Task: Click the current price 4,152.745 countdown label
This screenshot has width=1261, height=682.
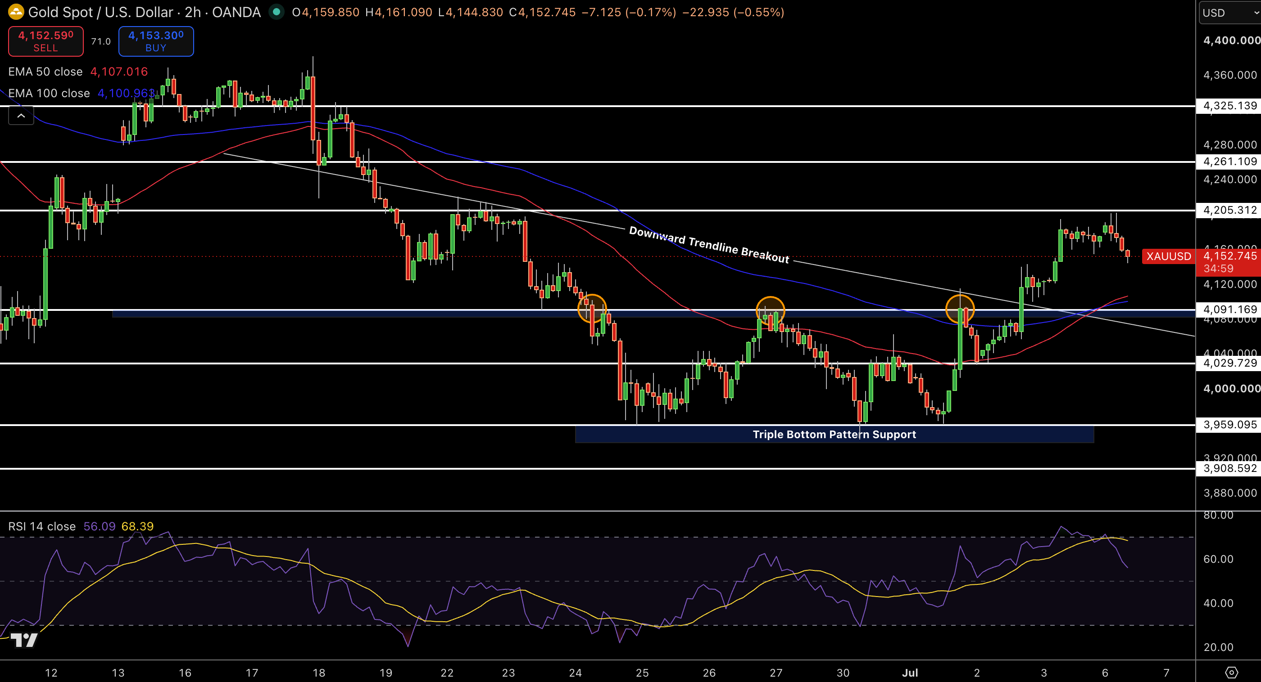Action: (1229, 262)
